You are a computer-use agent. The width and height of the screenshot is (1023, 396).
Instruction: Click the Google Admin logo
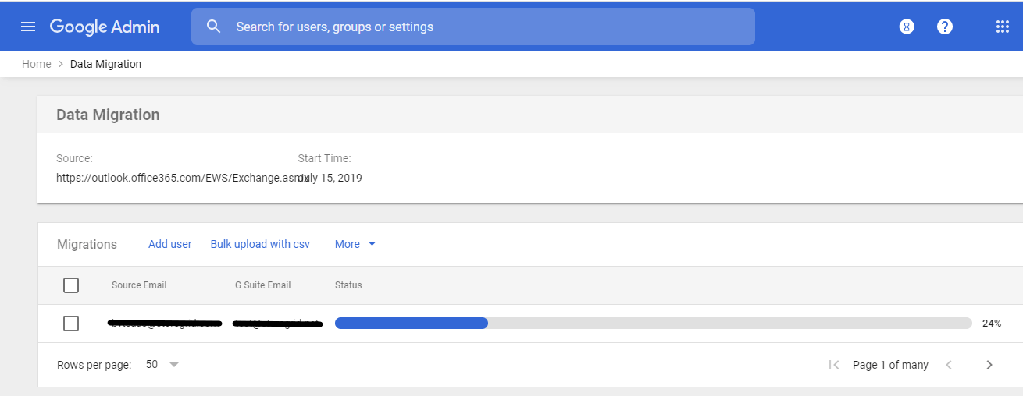point(105,27)
